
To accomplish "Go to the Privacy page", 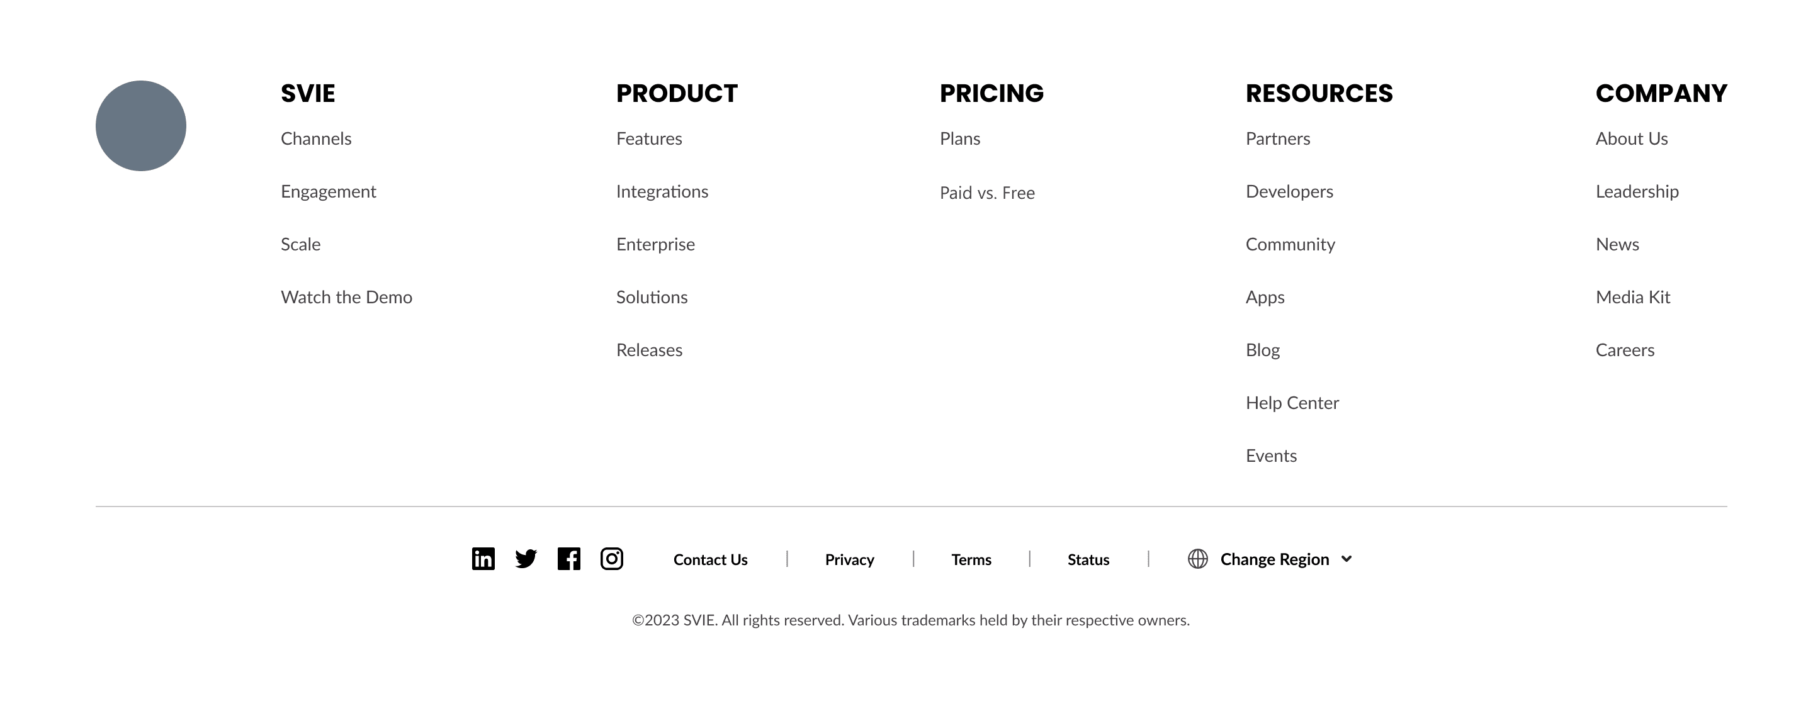I will 849,560.
